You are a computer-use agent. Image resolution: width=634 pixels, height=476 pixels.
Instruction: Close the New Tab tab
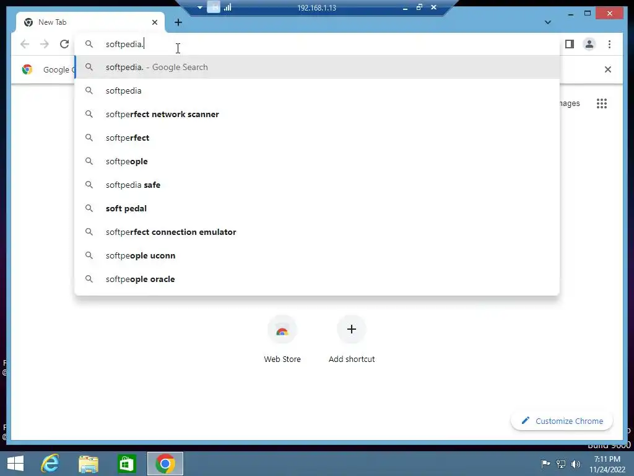[154, 22]
